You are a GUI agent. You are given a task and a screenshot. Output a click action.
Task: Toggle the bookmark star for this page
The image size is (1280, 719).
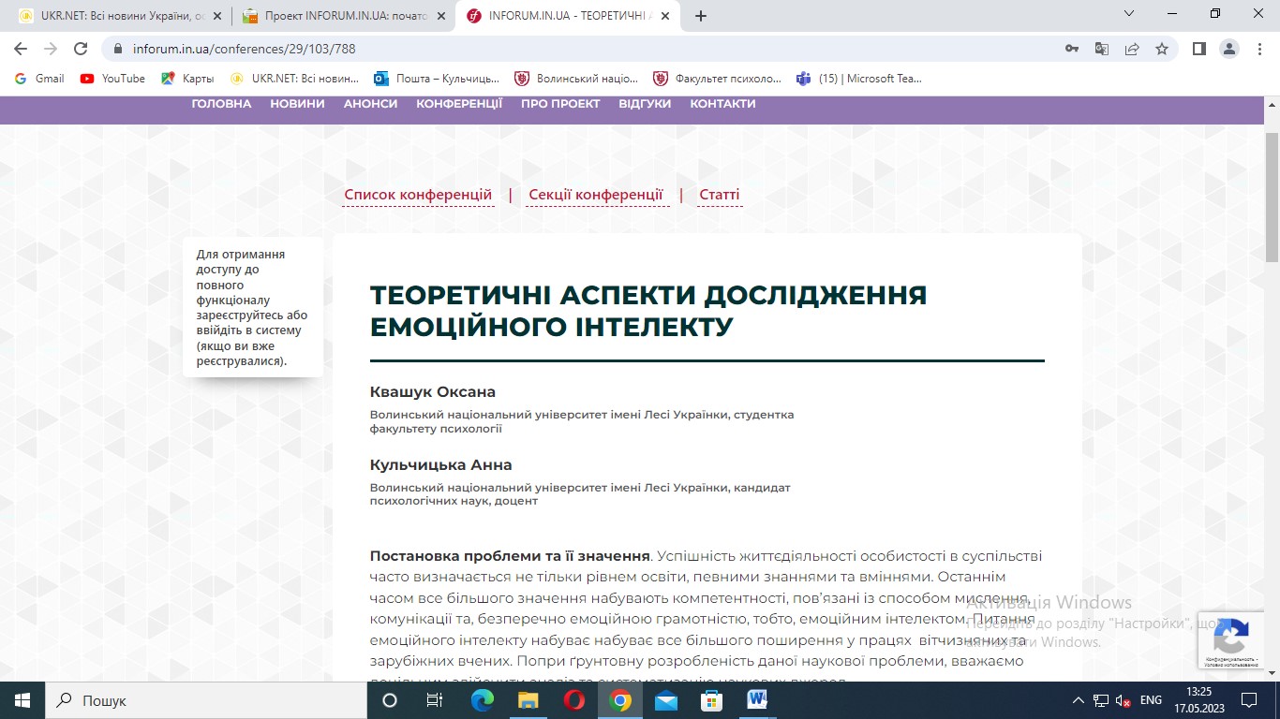click(x=1162, y=47)
